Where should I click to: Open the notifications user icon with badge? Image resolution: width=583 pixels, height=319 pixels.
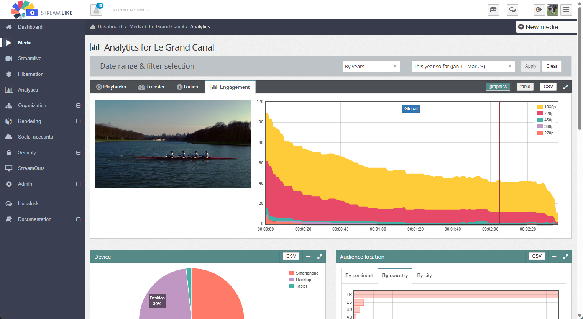[96, 10]
